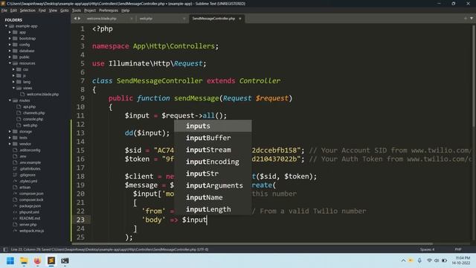Click Spaces: 4 indentation setting in status bar

[427, 249]
